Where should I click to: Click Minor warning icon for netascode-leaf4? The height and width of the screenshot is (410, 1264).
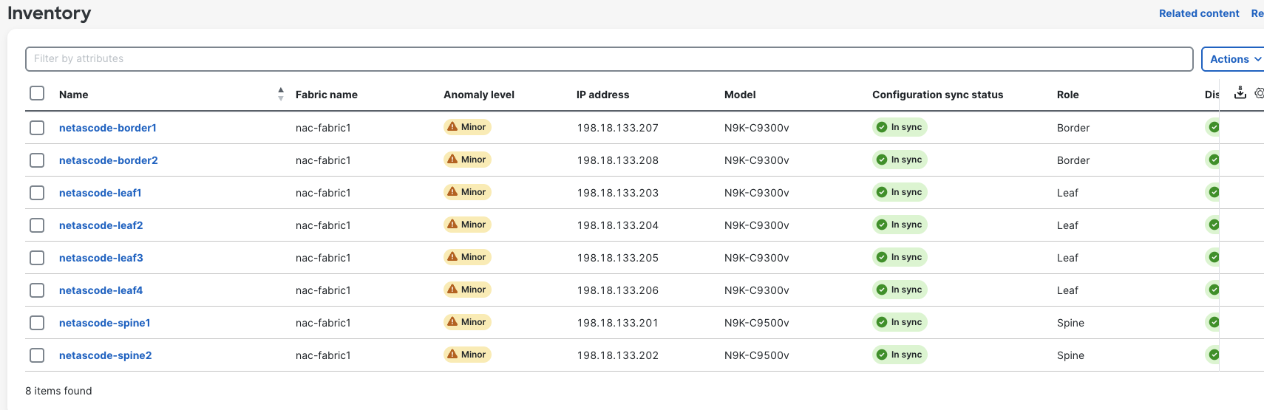[452, 290]
